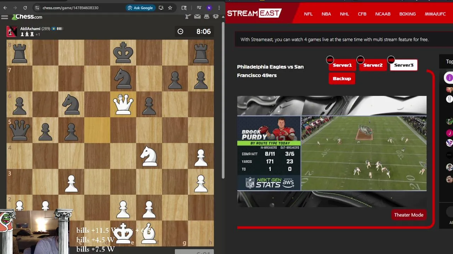Switch stream to Server2
The height and width of the screenshot is (254, 453).
[373, 65]
